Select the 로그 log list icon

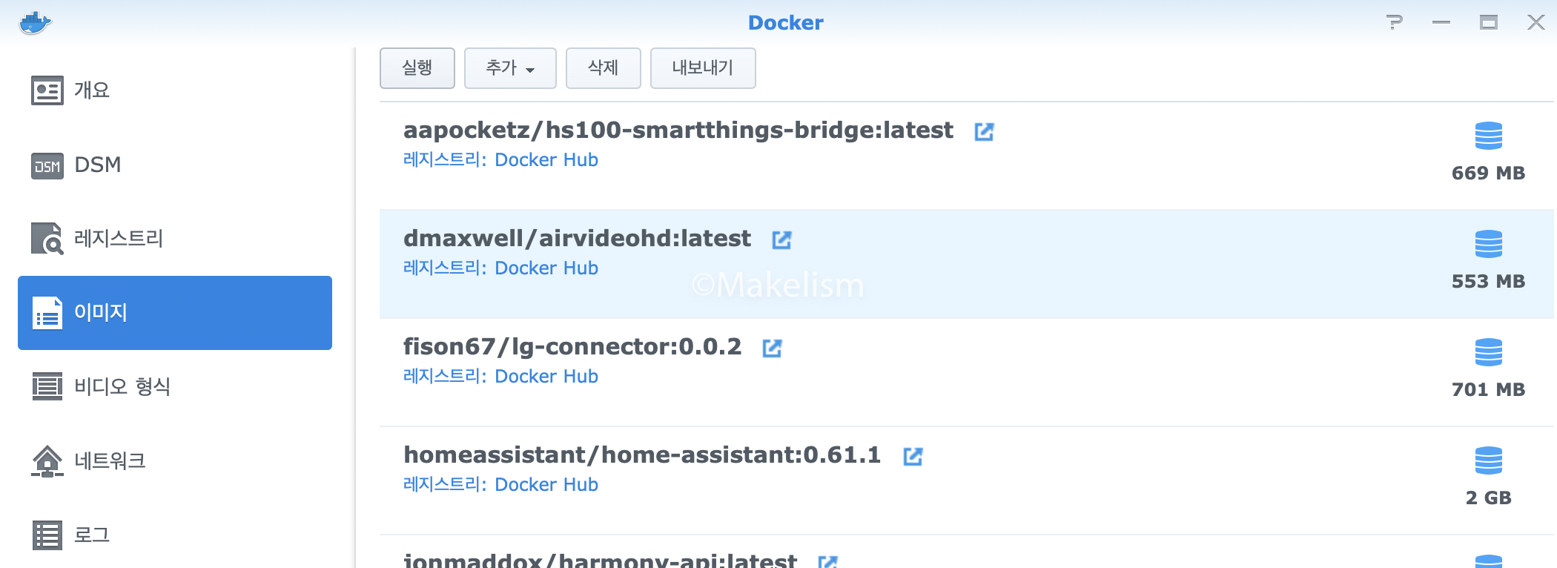[47, 535]
